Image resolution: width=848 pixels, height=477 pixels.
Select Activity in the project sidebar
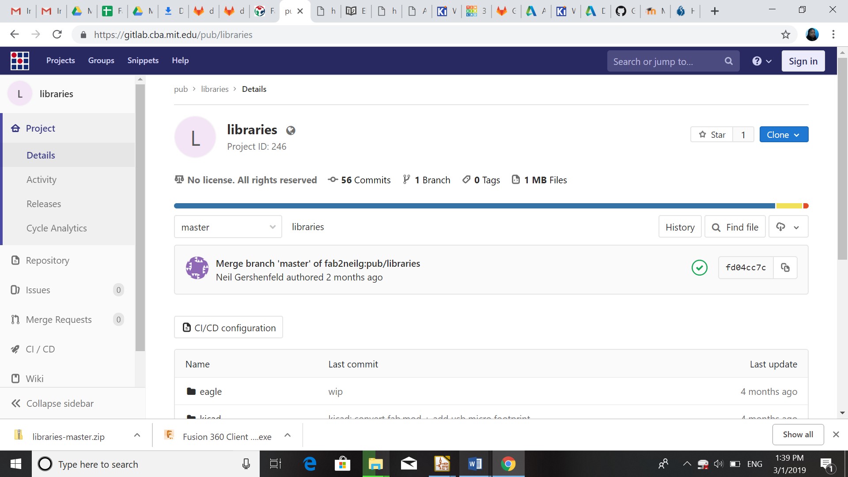click(42, 180)
